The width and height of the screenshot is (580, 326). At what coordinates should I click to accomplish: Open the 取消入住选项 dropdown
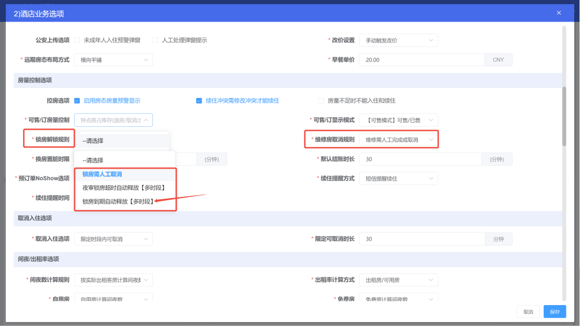click(x=113, y=239)
